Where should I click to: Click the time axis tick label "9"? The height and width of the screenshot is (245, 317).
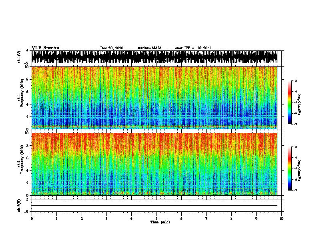[x=256, y=219]
